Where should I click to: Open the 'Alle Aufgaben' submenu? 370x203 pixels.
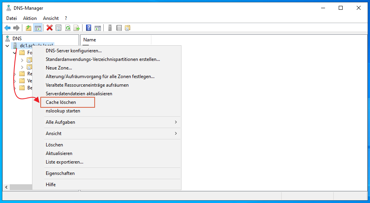[x=107, y=122]
